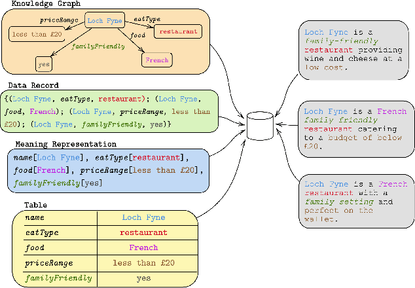This screenshot has width=415, height=288.
Task: Click the restaurant node in the Knowledge Graph
Action: 177,31
